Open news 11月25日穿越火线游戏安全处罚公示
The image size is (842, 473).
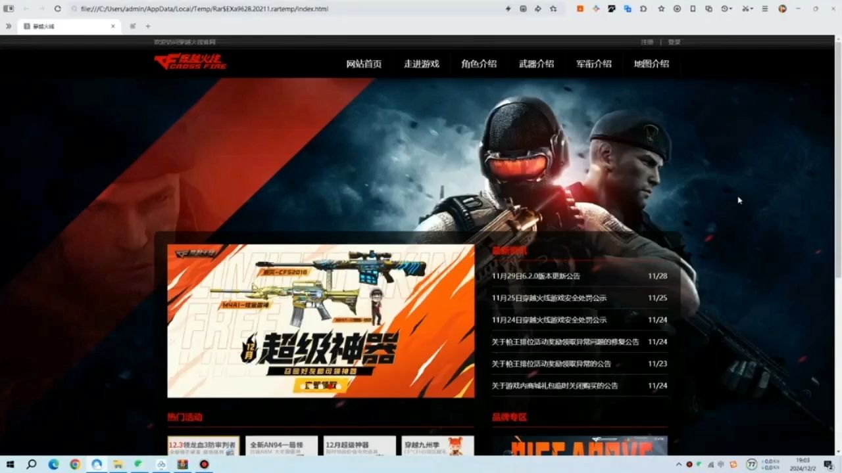pyautogui.click(x=549, y=298)
